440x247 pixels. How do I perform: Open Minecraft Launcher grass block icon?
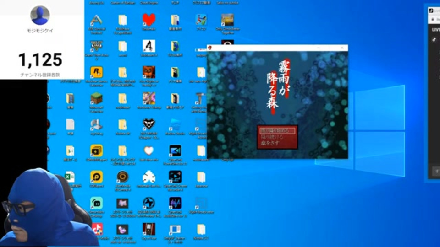tap(97, 99)
